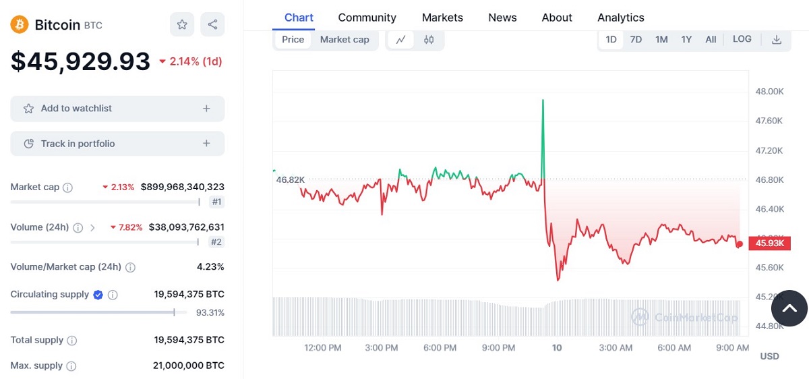
Task: Click the 93.31% supply percentage
Action: tap(210, 312)
